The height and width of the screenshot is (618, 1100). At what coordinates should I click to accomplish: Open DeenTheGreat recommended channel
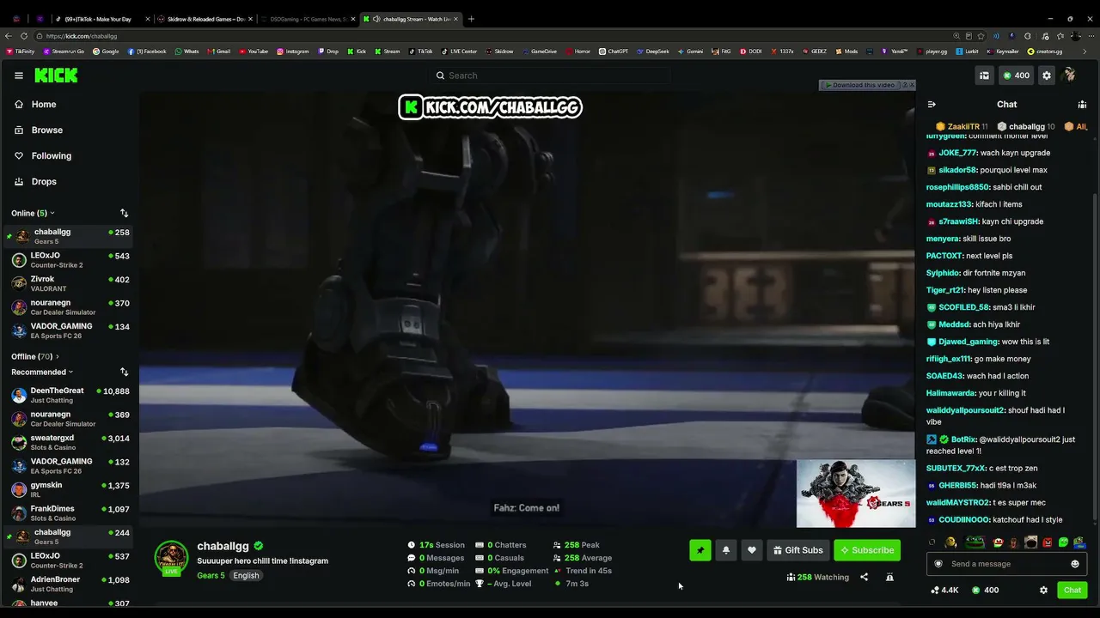click(69, 395)
